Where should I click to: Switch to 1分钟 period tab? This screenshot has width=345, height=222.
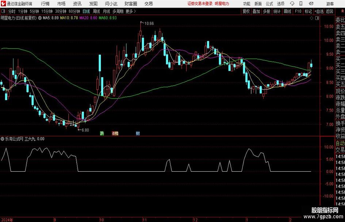point(23,11)
